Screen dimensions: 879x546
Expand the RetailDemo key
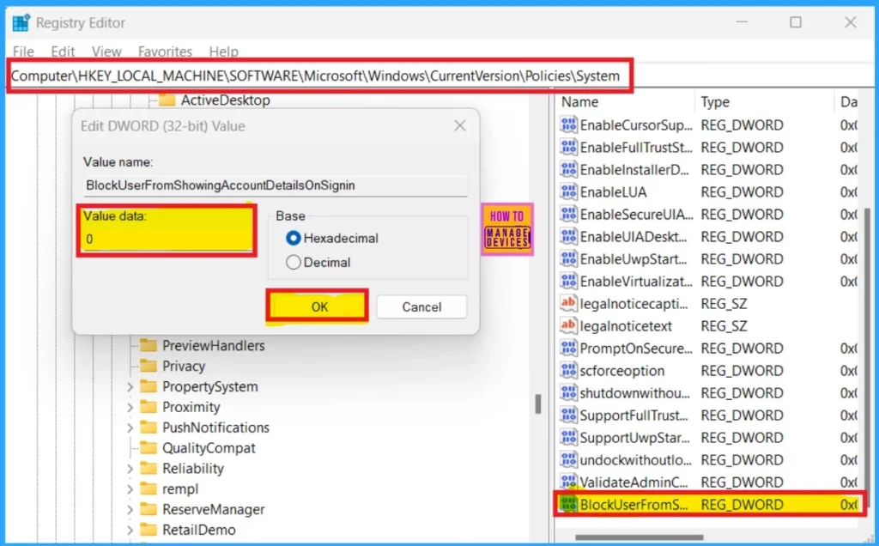[130, 530]
